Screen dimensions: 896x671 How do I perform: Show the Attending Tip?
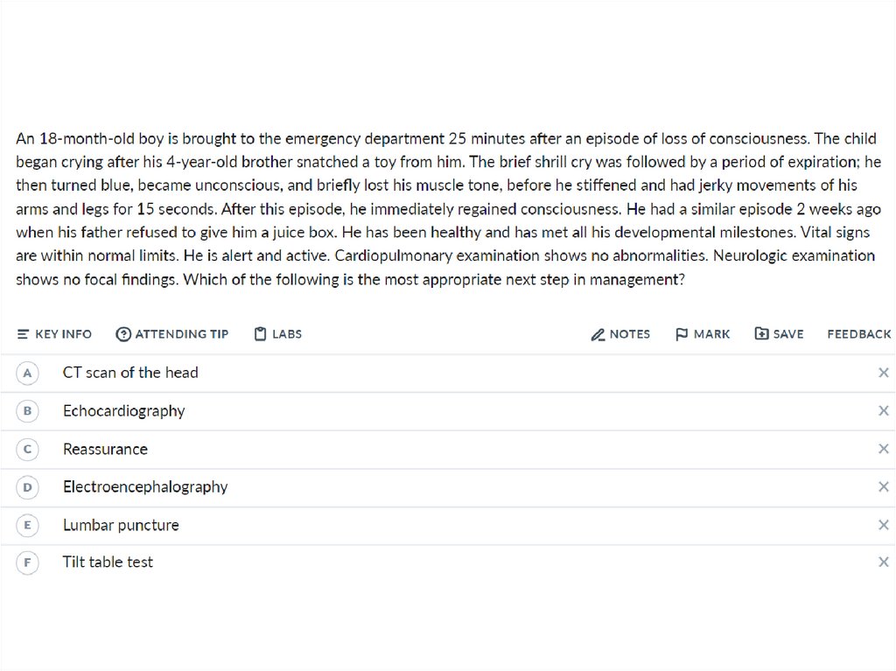(x=172, y=334)
